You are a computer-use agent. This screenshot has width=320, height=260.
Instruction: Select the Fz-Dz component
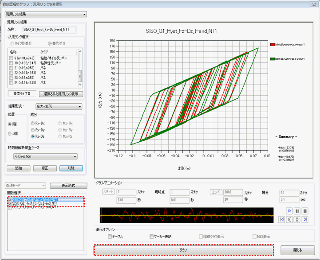coord(33,136)
